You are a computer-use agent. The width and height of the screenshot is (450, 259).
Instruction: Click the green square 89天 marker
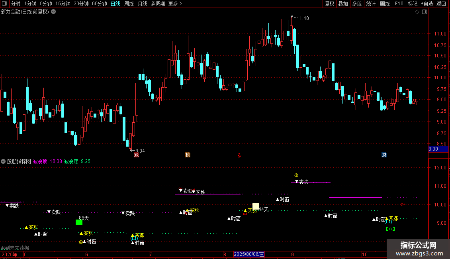(79, 222)
